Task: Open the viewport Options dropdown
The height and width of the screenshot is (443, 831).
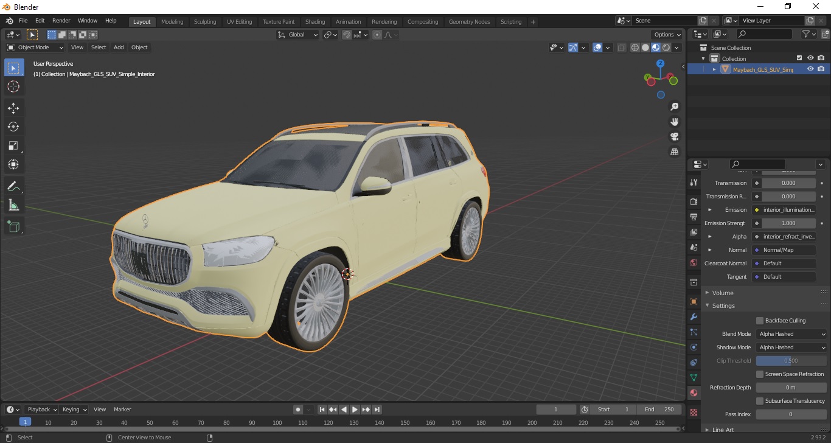Action: point(667,35)
